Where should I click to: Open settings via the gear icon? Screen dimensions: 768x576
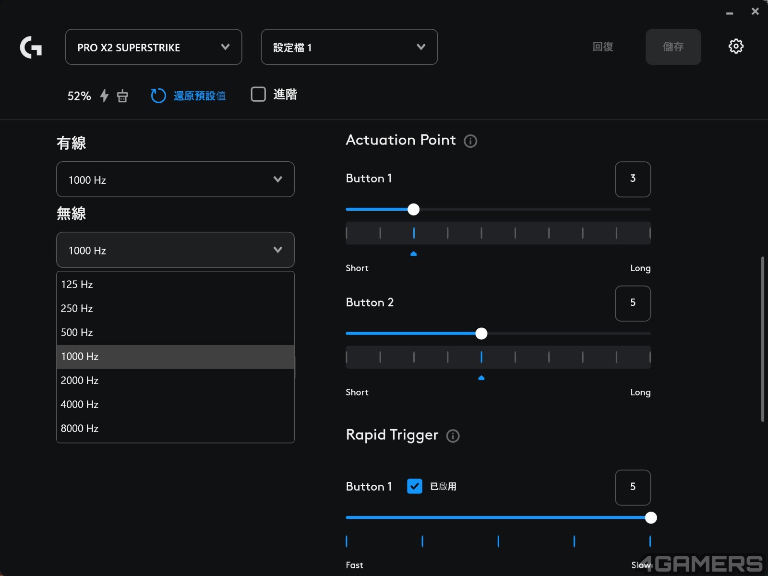coord(735,47)
